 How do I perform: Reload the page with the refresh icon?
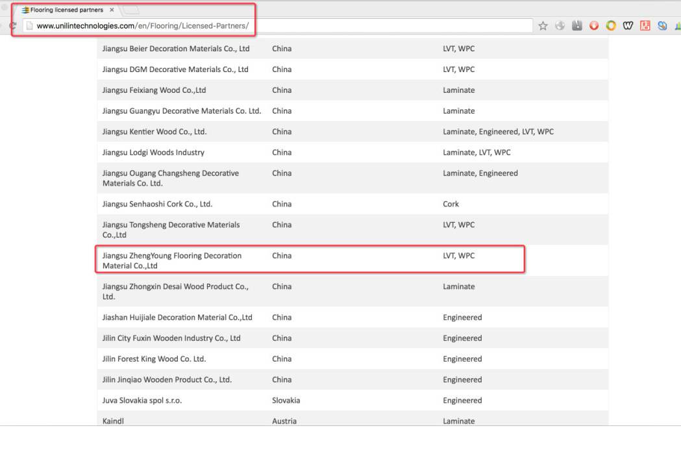tap(12, 26)
